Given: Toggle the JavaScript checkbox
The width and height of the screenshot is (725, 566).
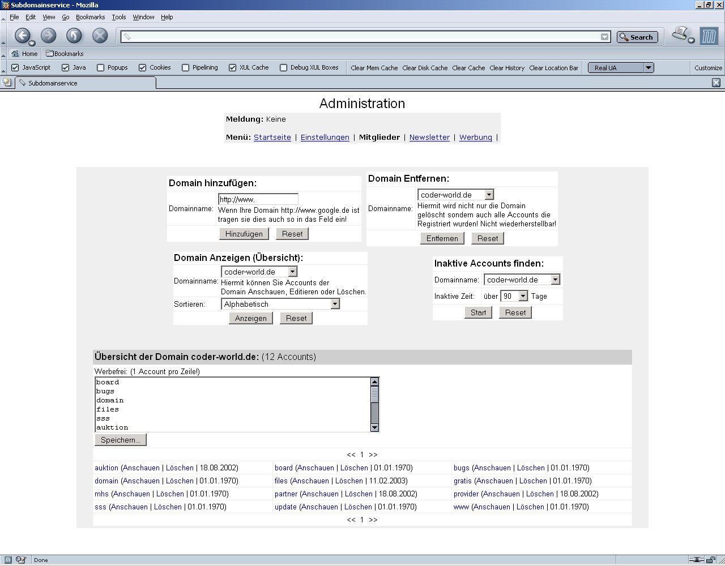Looking at the screenshot, I should (15, 67).
